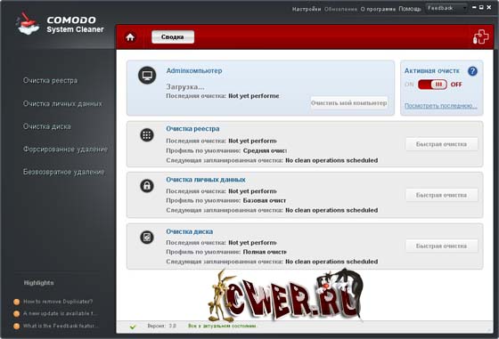
Task: Open the Посмотреть последнюю link
Action: 441,106
